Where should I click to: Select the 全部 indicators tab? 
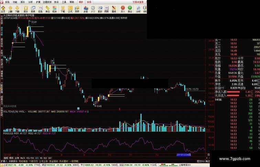click(x=17, y=158)
